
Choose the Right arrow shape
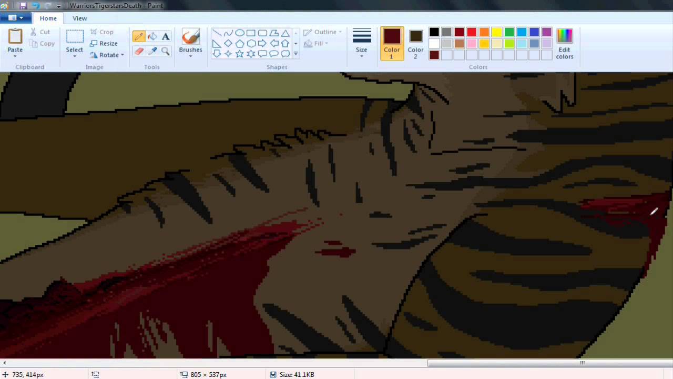262,43
